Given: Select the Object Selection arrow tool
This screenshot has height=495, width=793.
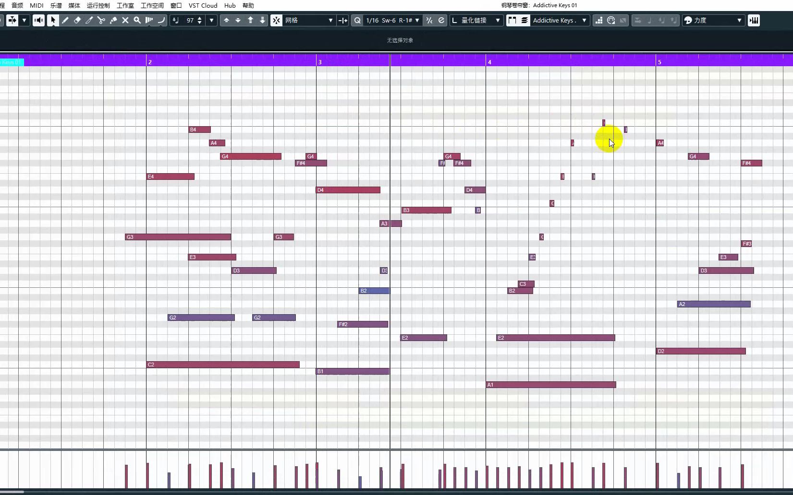Looking at the screenshot, I should [x=53, y=20].
